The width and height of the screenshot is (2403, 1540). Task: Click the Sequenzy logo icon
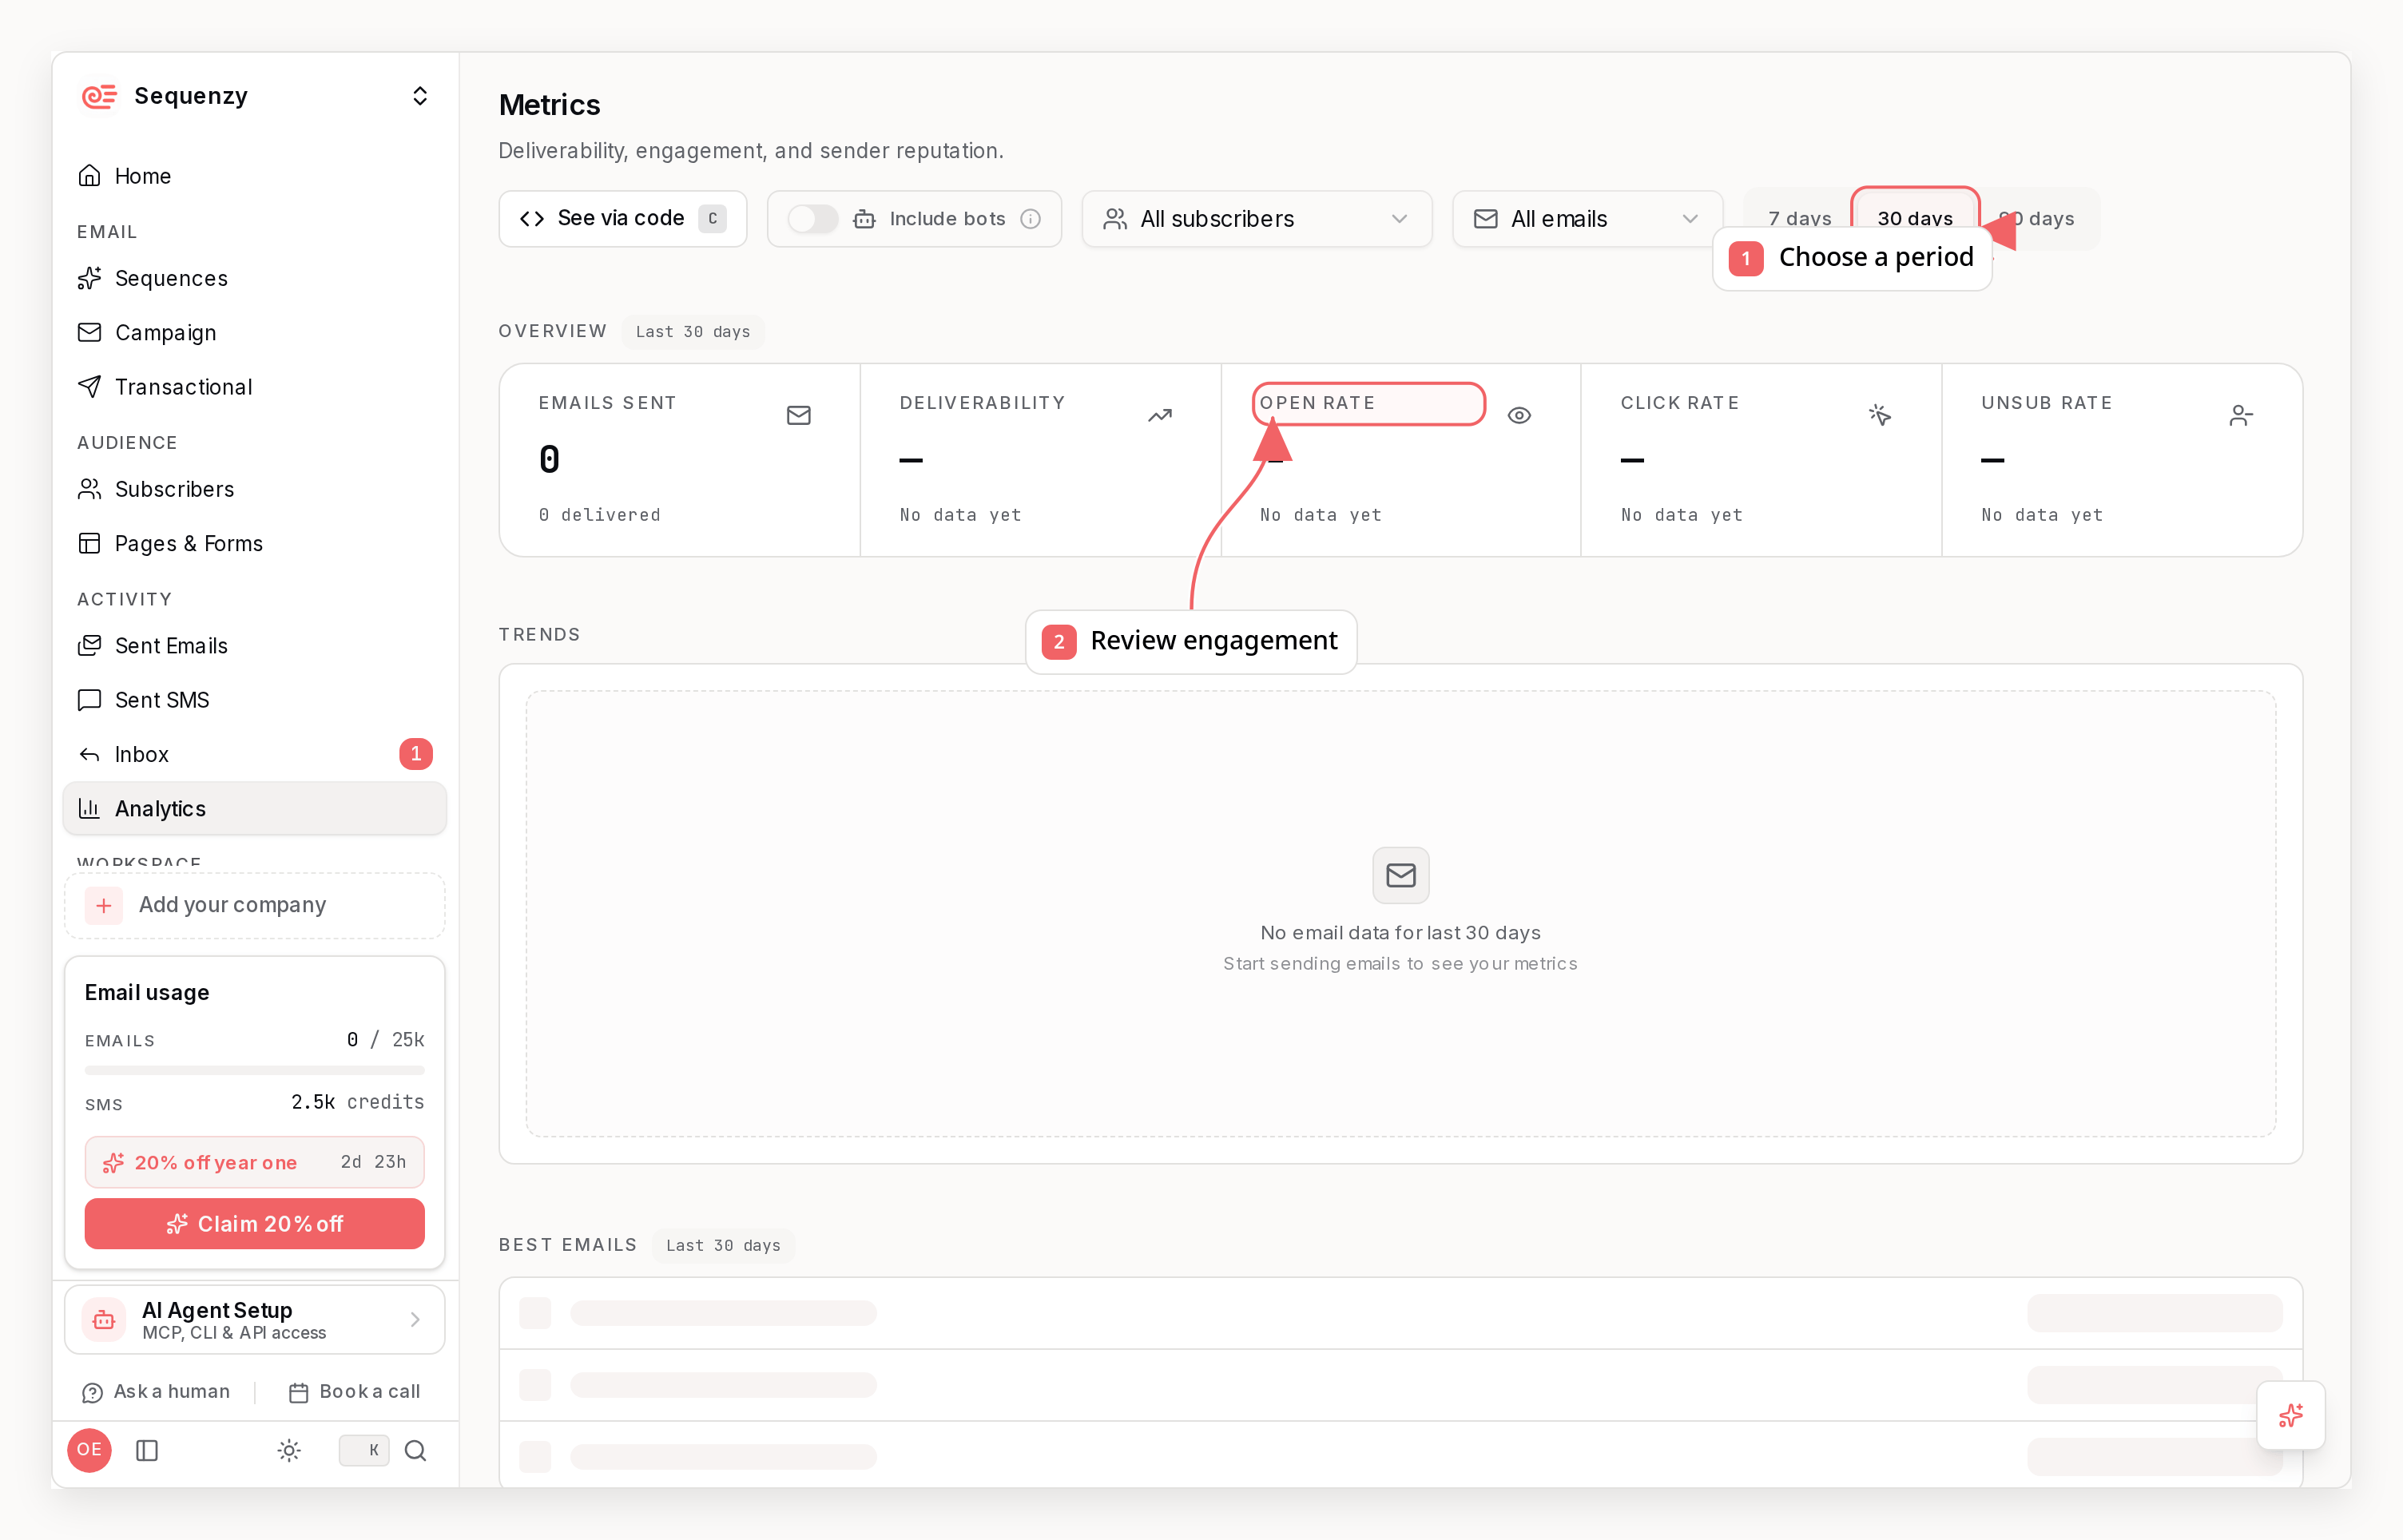[99, 96]
